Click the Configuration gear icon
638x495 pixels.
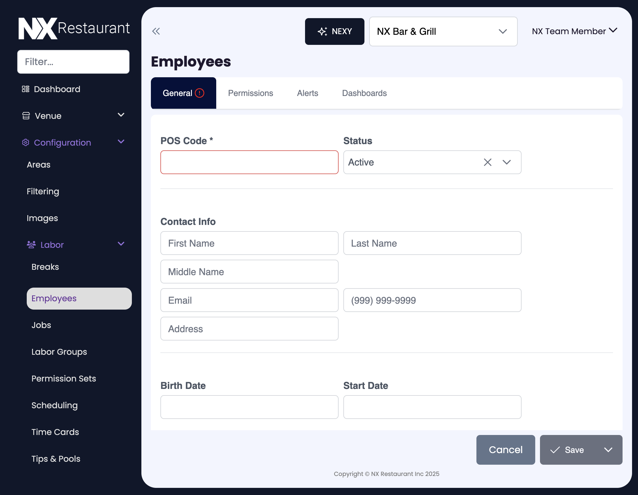tap(26, 142)
